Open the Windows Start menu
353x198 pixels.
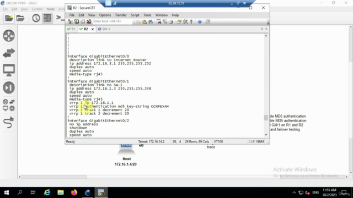7,193
